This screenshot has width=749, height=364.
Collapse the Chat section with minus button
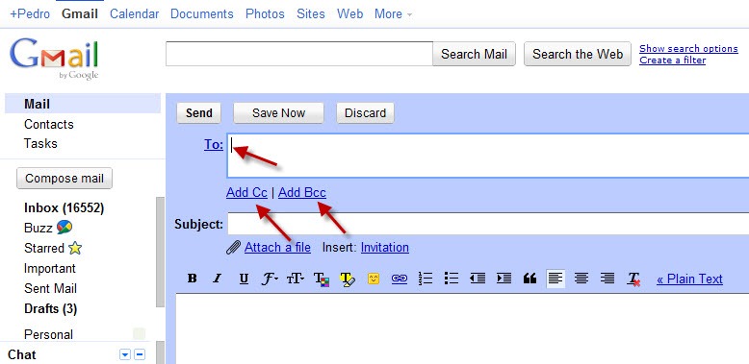(140, 354)
